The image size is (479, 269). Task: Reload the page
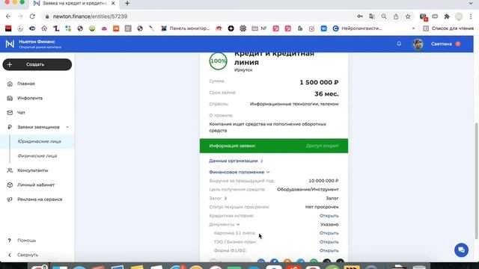coord(32,16)
